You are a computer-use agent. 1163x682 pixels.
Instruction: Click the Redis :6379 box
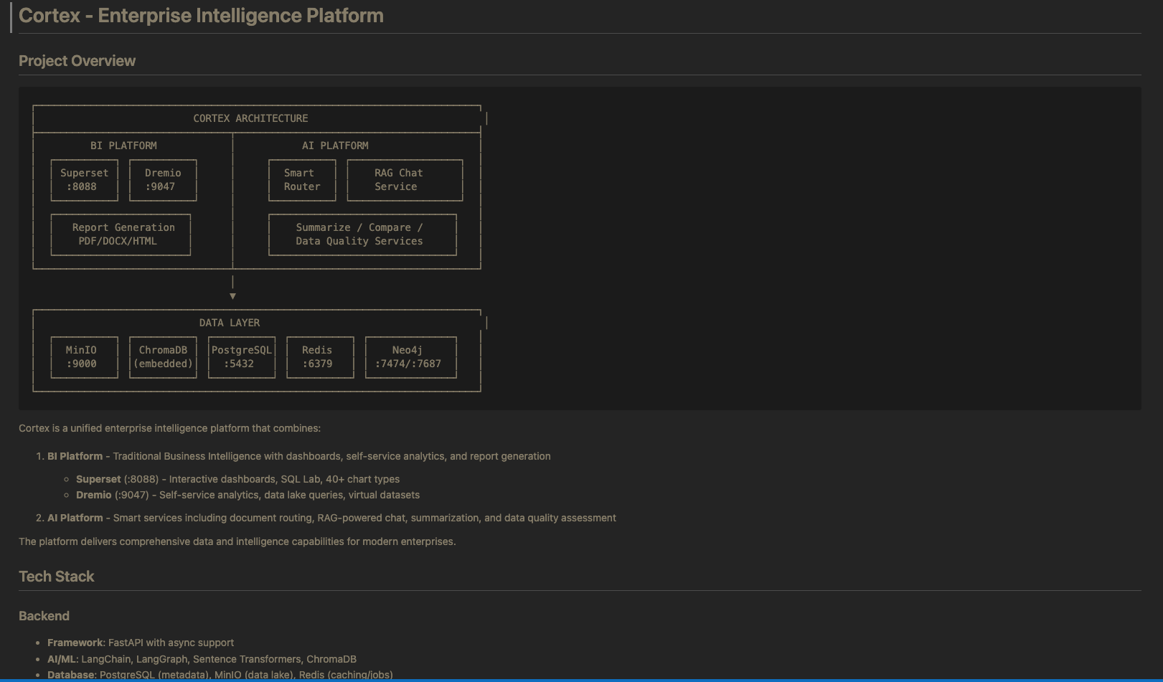tap(320, 356)
